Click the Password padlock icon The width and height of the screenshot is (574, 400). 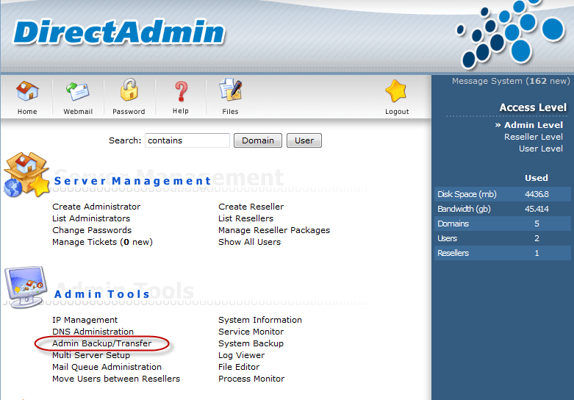coord(129,92)
